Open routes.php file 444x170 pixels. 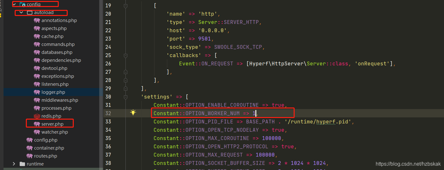[x=46, y=156]
